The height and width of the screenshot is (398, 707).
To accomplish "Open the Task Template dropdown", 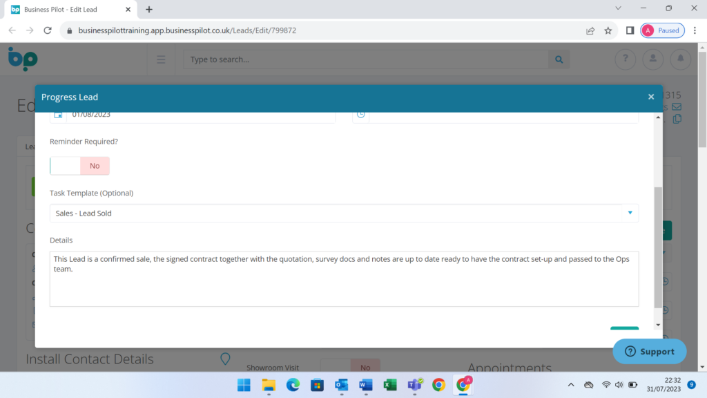I will pos(344,214).
